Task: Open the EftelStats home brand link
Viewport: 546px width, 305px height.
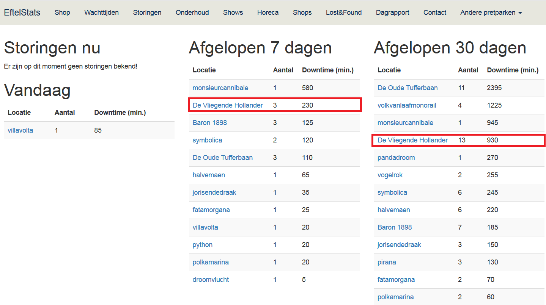Action: pos(22,13)
